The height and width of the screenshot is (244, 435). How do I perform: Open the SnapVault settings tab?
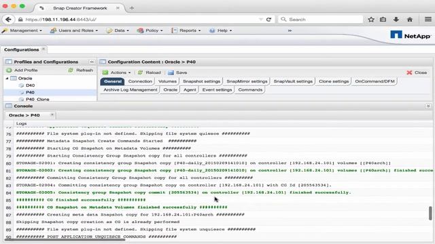(x=293, y=81)
